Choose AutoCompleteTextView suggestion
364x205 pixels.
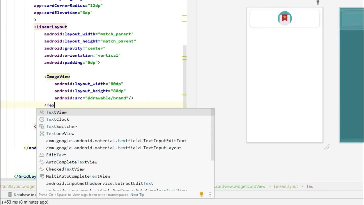click(125, 162)
